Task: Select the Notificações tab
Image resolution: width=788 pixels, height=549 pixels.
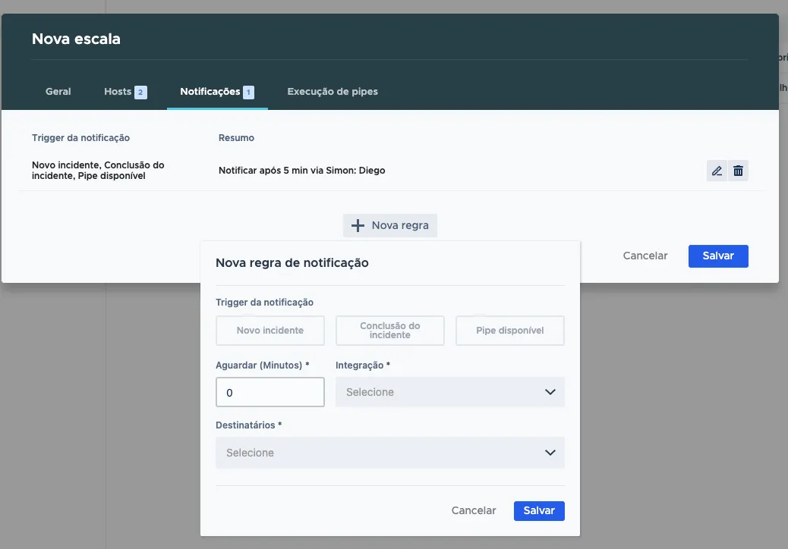Action: tap(217, 92)
